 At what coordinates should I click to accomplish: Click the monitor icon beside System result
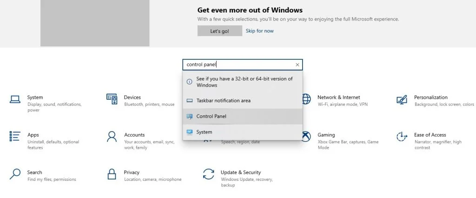(190, 132)
